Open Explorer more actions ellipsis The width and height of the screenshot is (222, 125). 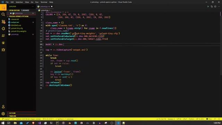tap(33, 7)
